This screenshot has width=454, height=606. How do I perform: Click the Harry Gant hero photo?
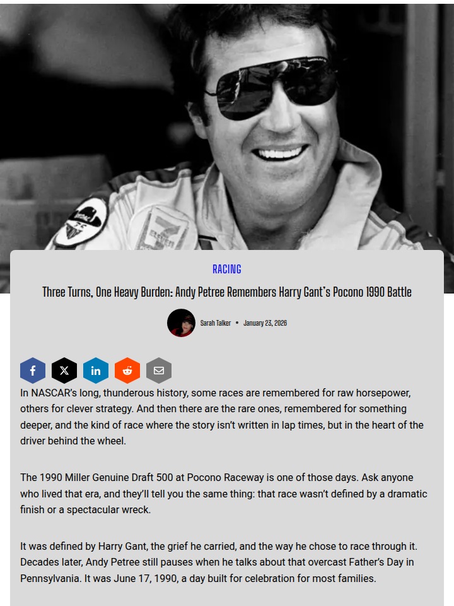click(x=227, y=128)
